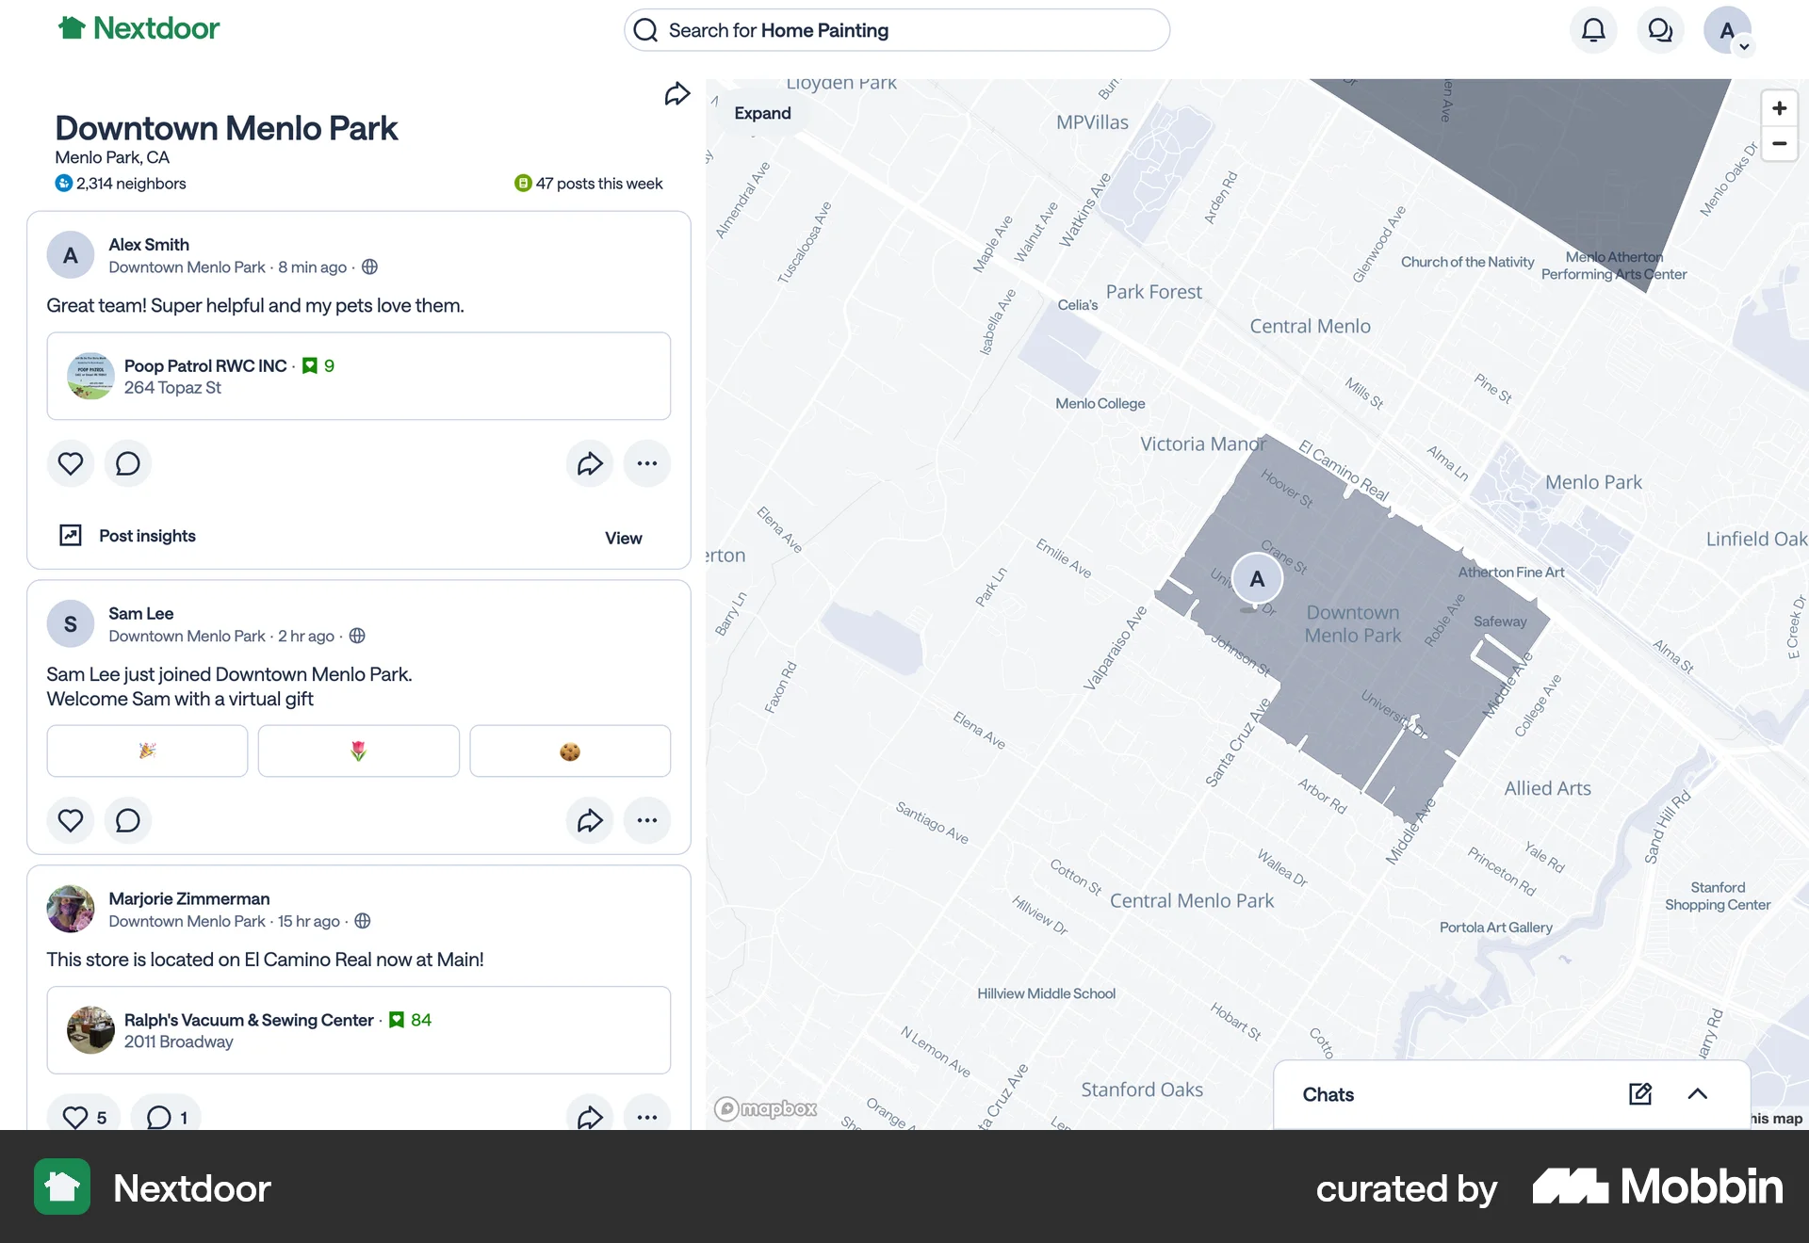Open the messages inbox icon

point(1660,29)
